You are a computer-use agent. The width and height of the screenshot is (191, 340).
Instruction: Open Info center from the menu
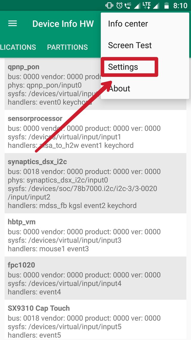(x=128, y=24)
